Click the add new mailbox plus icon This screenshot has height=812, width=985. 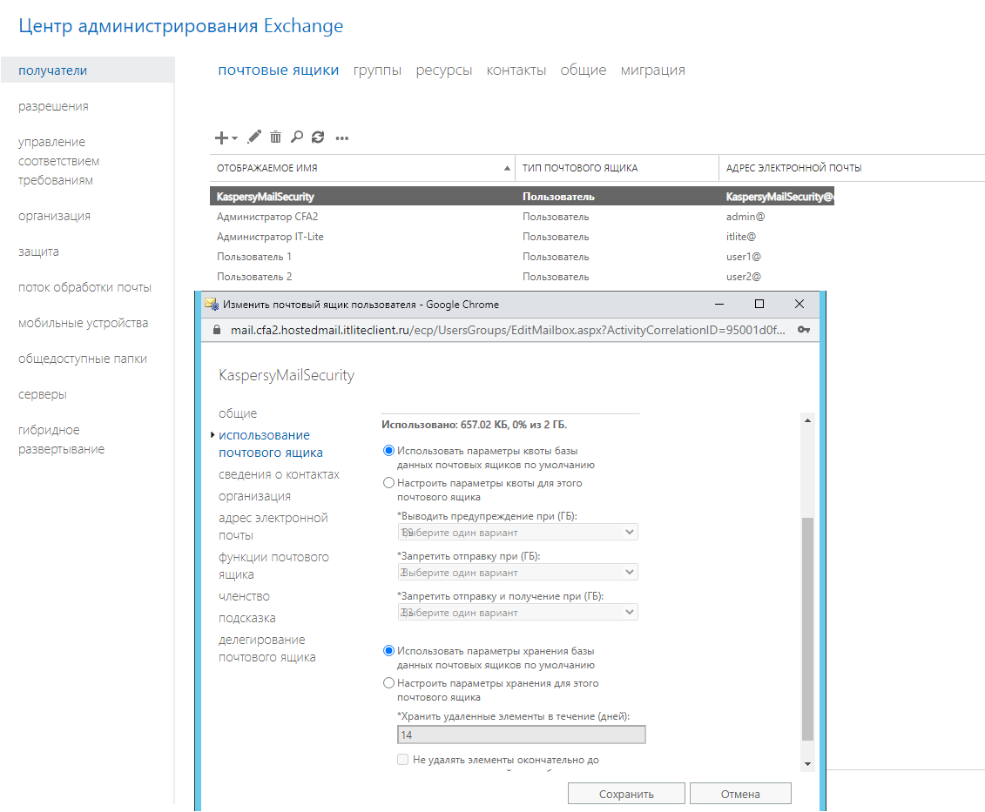(221, 138)
